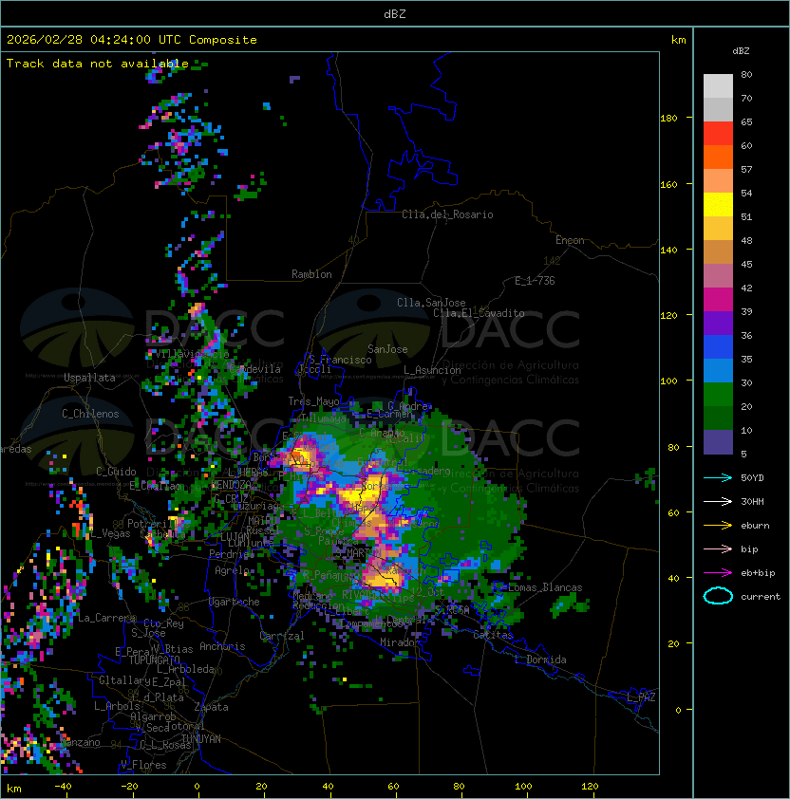790x799 pixels.
Task: Click the cyan 50YD arrow legend icon
Action: (718, 478)
